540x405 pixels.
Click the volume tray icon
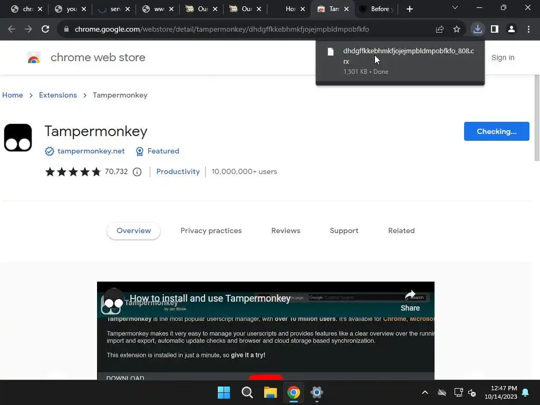point(472,392)
